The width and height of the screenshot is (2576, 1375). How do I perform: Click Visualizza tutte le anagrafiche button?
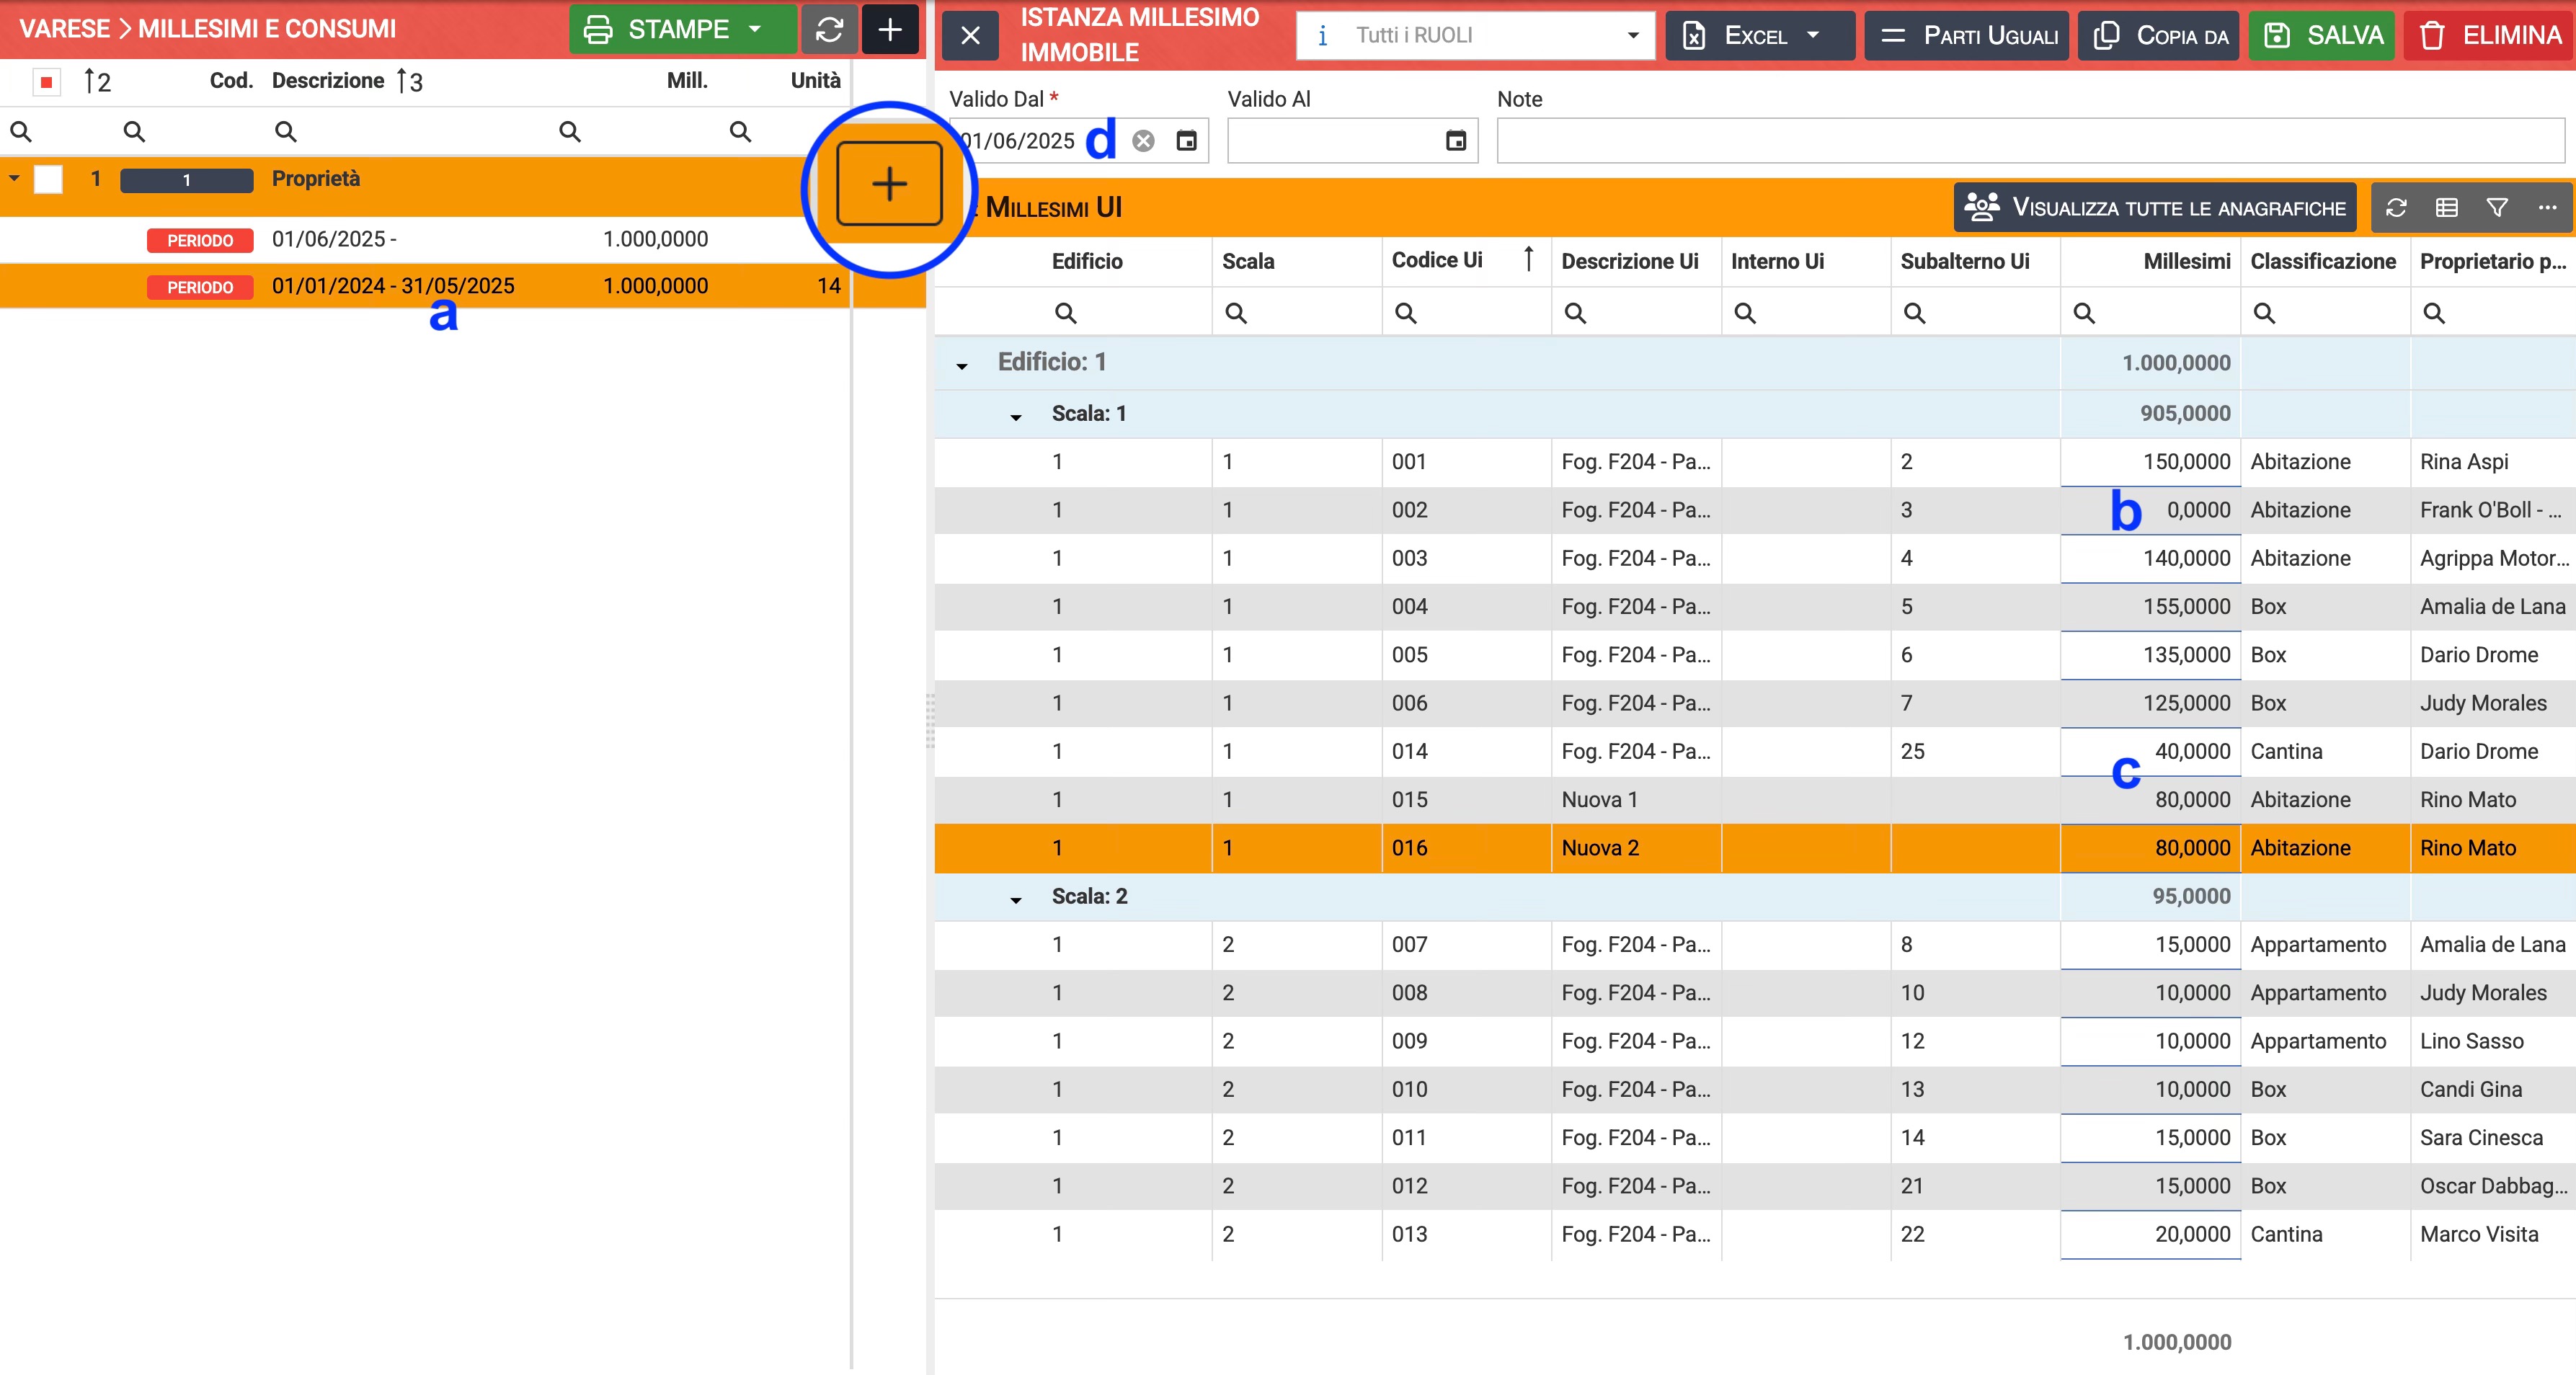pos(2155,208)
